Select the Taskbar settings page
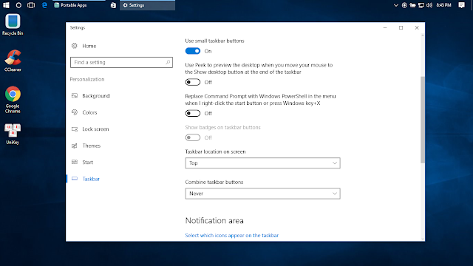 tap(91, 179)
